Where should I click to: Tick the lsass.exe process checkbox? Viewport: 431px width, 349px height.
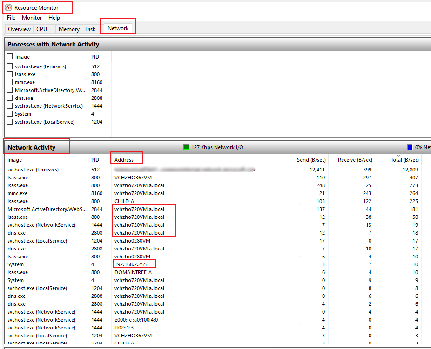coord(10,74)
